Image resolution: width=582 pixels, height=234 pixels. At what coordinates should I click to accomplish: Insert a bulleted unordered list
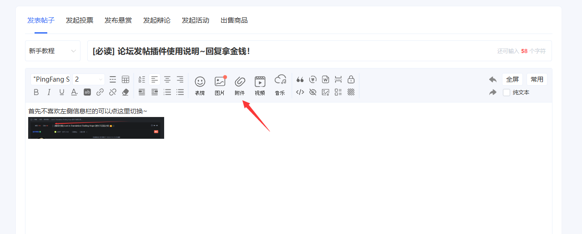(x=180, y=92)
